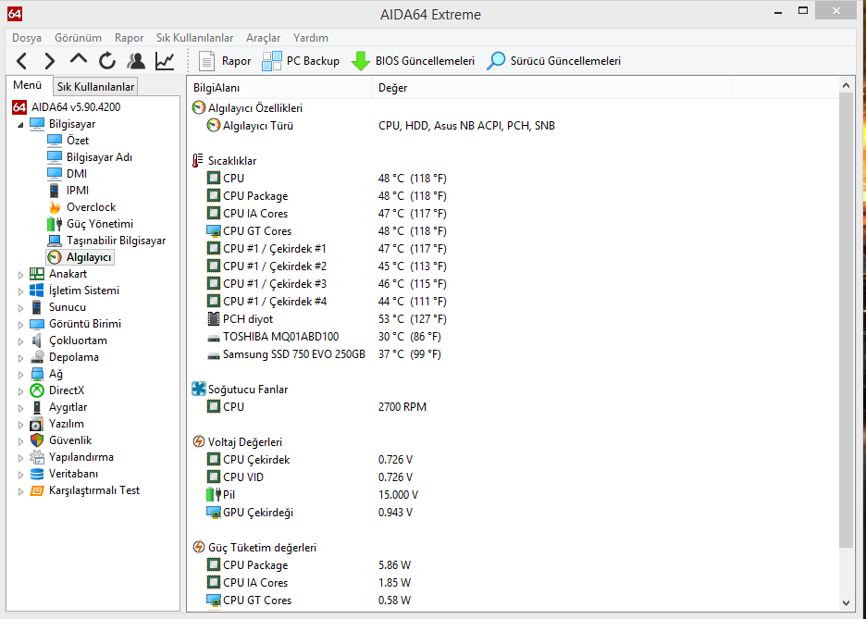Viewport: 866px width, 619px height.
Task: Click the Rapor toolbar button
Action: pos(224,61)
